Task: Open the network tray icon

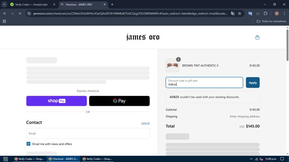Action: [256, 159]
